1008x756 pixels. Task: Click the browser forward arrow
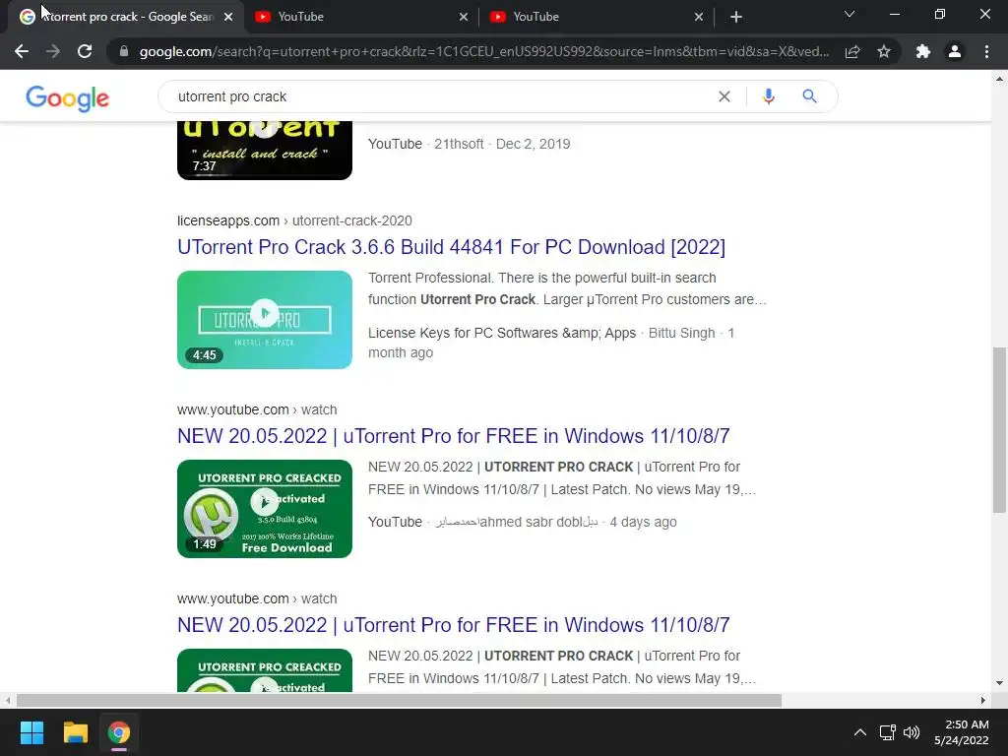click(53, 51)
